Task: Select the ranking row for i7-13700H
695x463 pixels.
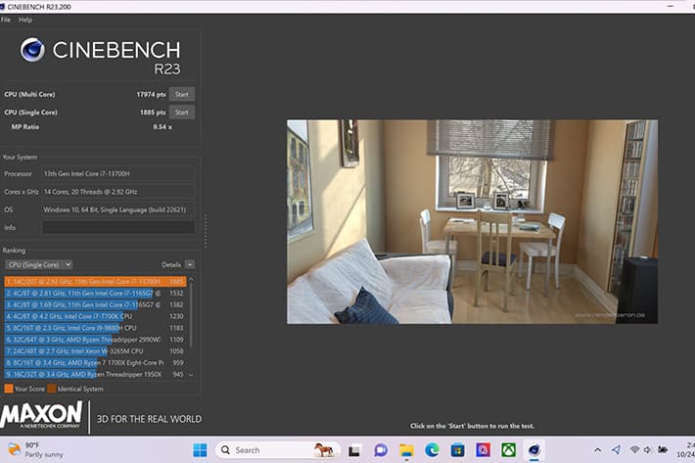Action: tap(95, 281)
